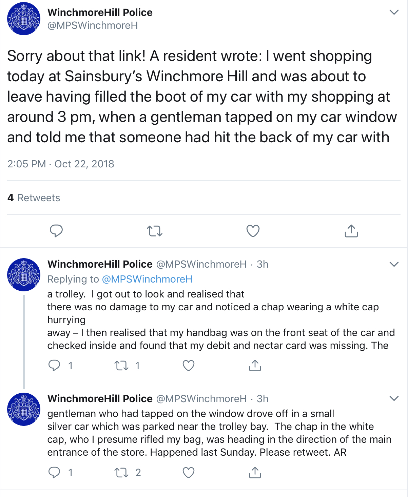Retweet the 'gentleman who had tapped' tweet
The width and height of the screenshot is (408, 497).
pyautogui.click(x=121, y=472)
